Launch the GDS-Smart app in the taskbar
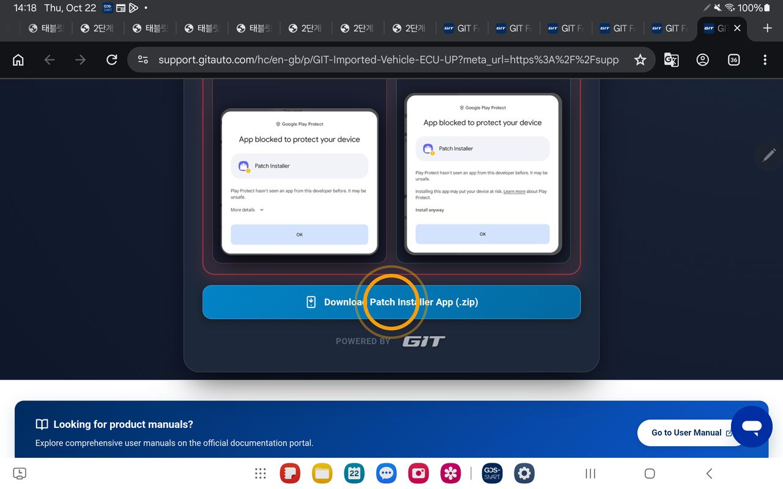The width and height of the screenshot is (783, 489). pos(492,473)
